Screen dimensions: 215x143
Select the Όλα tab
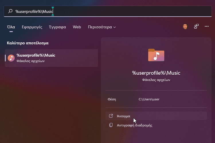pyautogui.click(x=11, y=27)
